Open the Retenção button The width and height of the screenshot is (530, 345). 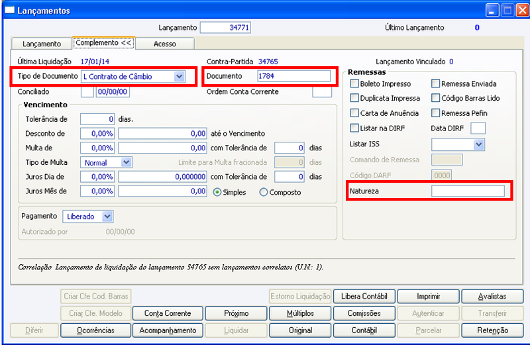[492, 330]
